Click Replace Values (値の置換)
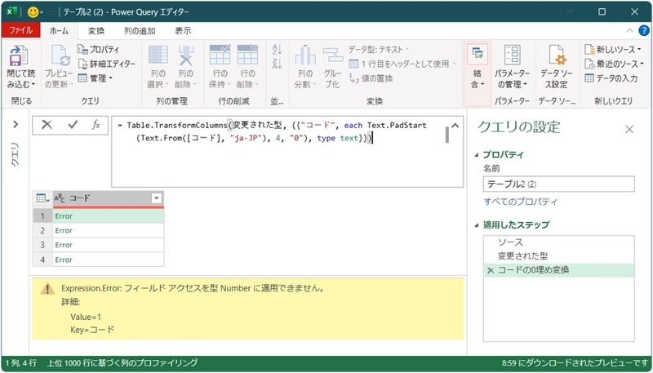Viewport: 653px width, 373px height. pos(371,78)
